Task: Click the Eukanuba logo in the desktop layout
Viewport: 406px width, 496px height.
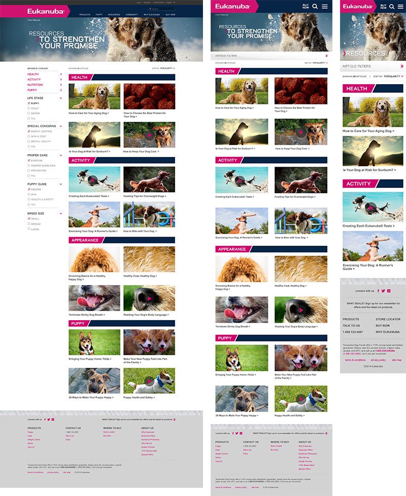Action: pos(46,11)
